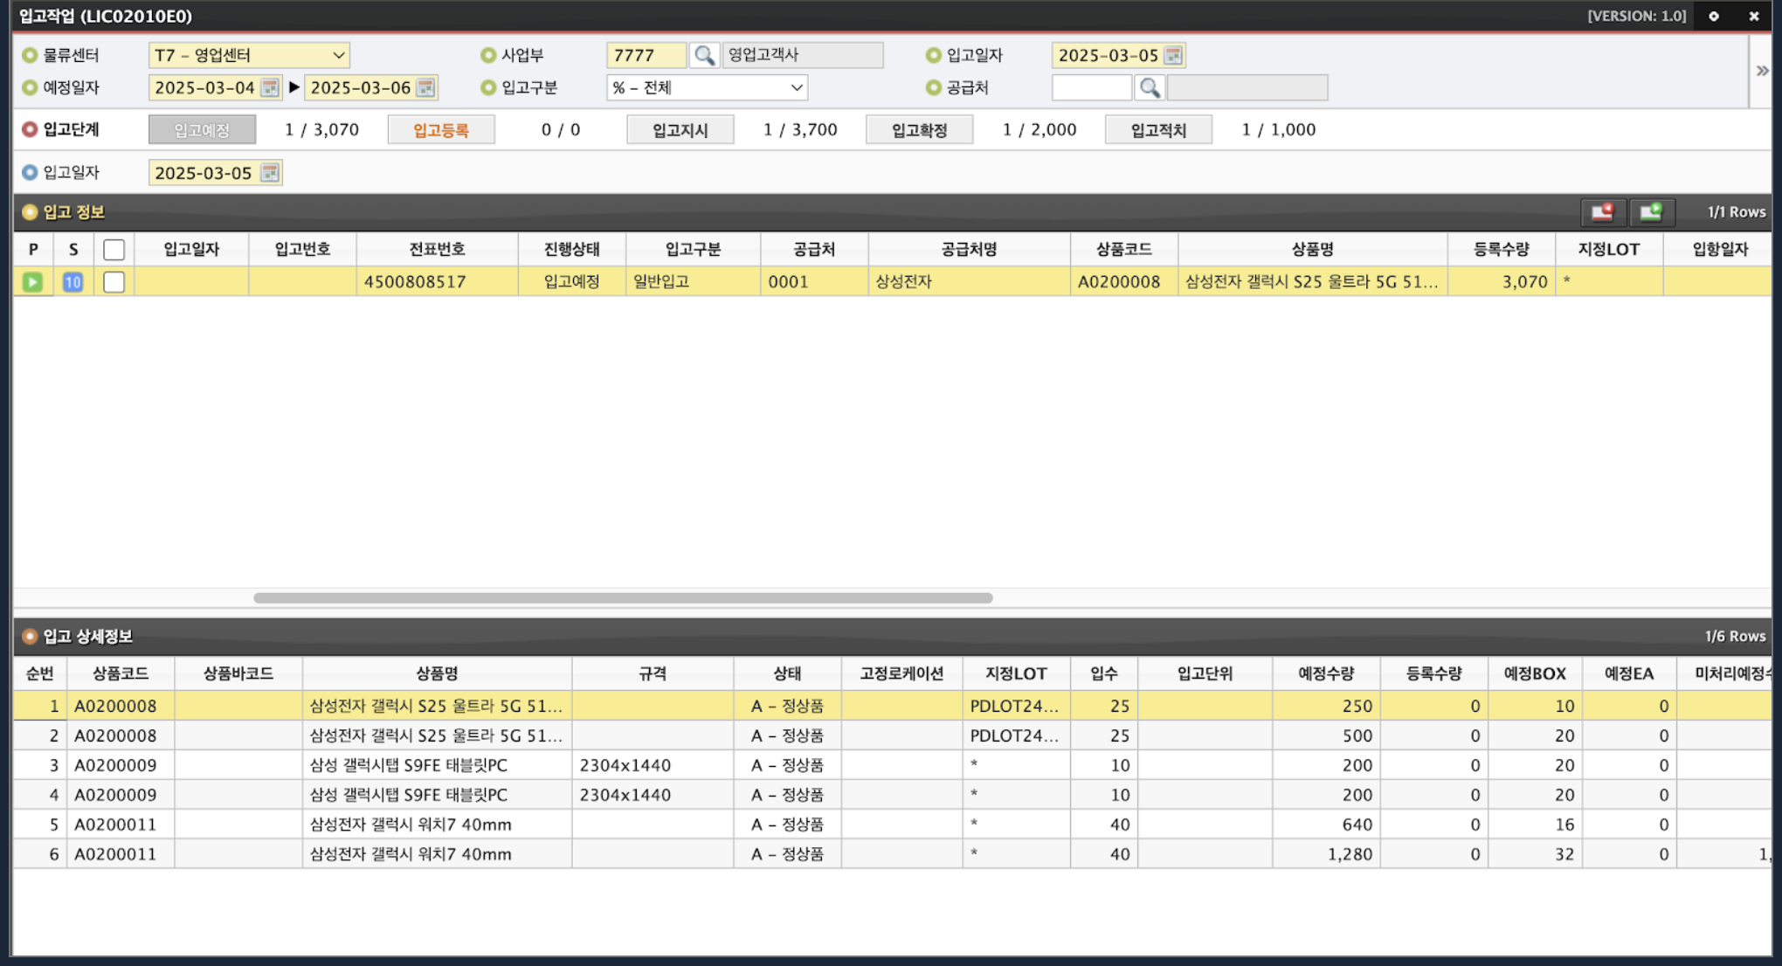Click the 공급처 code input field
The height and width of the screenshot is (966, 1782).
tap(1091, 87)
